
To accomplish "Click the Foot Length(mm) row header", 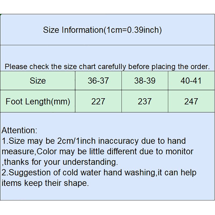I will [x=38, y=101].
